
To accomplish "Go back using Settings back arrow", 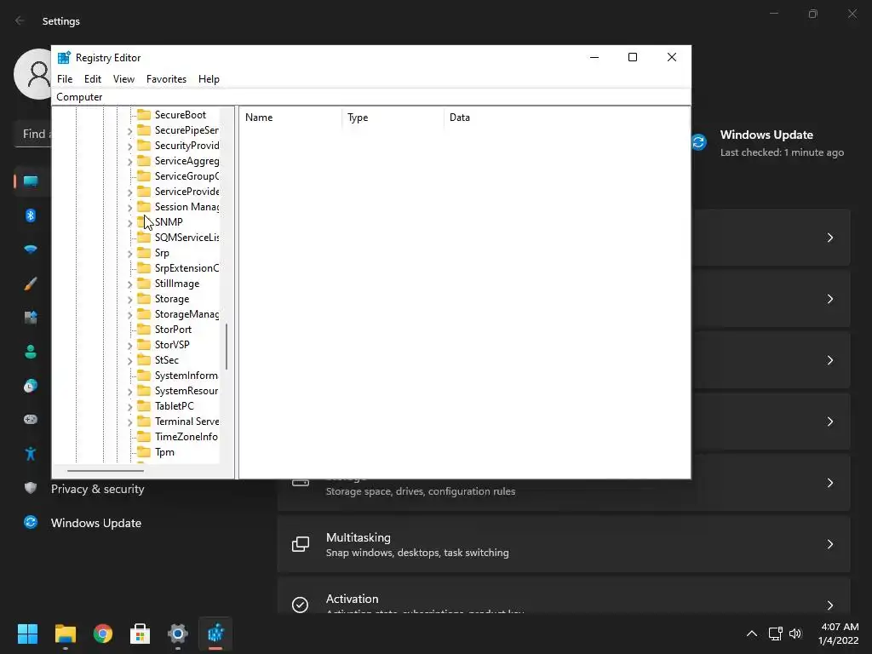I will 20,20.
